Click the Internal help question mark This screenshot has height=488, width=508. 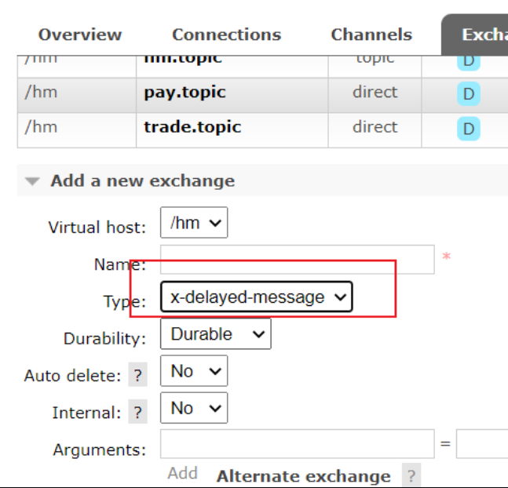pos(137,413)
